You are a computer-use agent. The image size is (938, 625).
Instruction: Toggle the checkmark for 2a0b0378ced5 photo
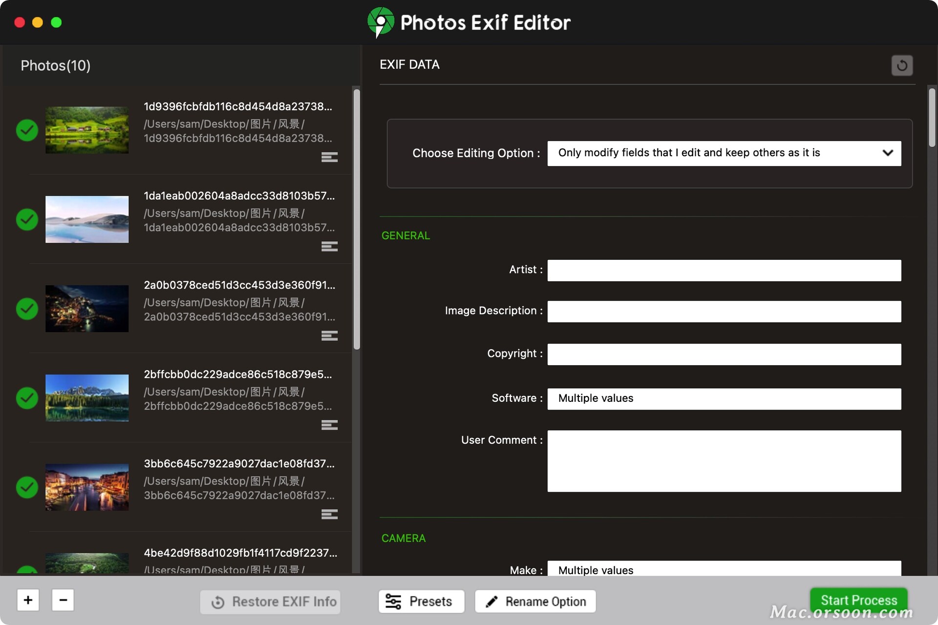[27, 309]
